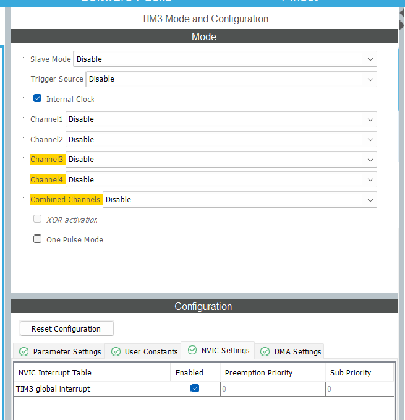The image size is (405, 420).
Task: Expand the Trigger Source dropdown
Action: (x=231, y=79)
